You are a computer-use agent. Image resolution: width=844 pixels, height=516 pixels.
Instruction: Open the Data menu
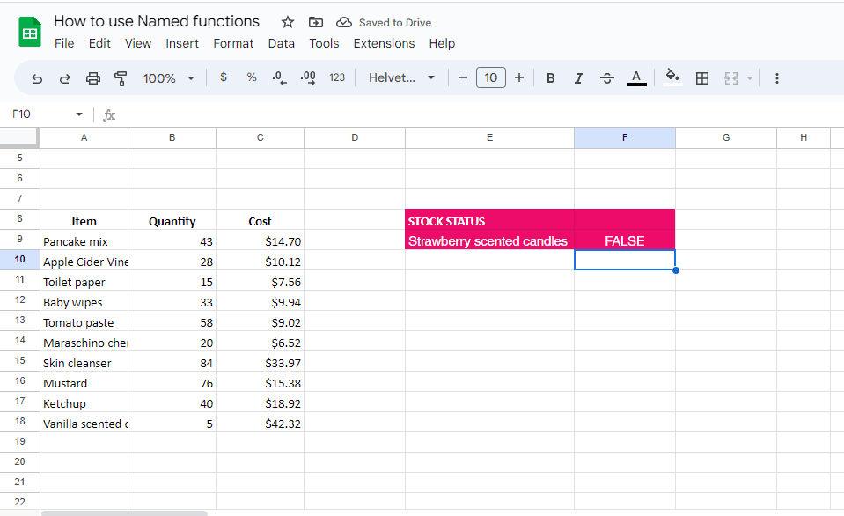point(281,43)
